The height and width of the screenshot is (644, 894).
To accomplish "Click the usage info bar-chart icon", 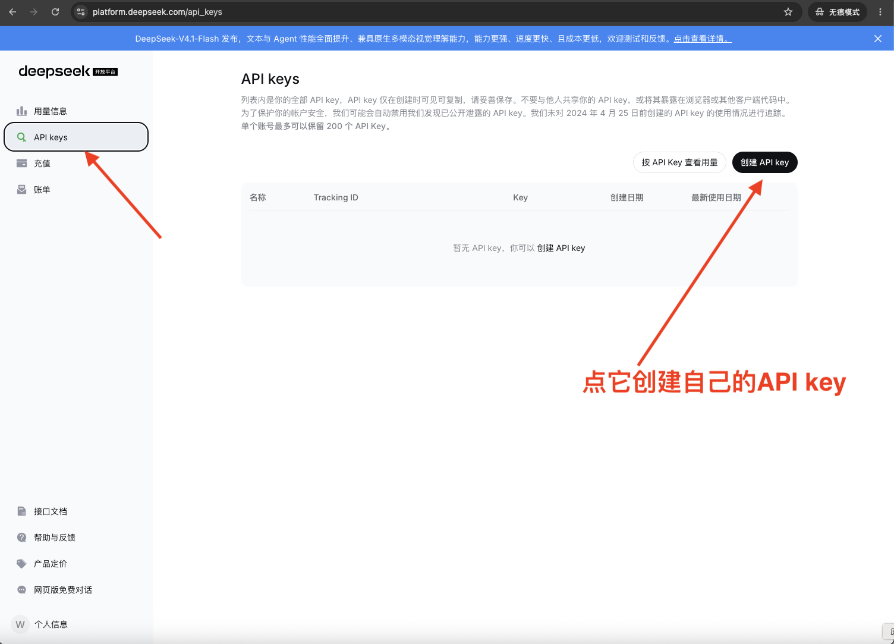I will pyautogui.click(x=22, y=111).
